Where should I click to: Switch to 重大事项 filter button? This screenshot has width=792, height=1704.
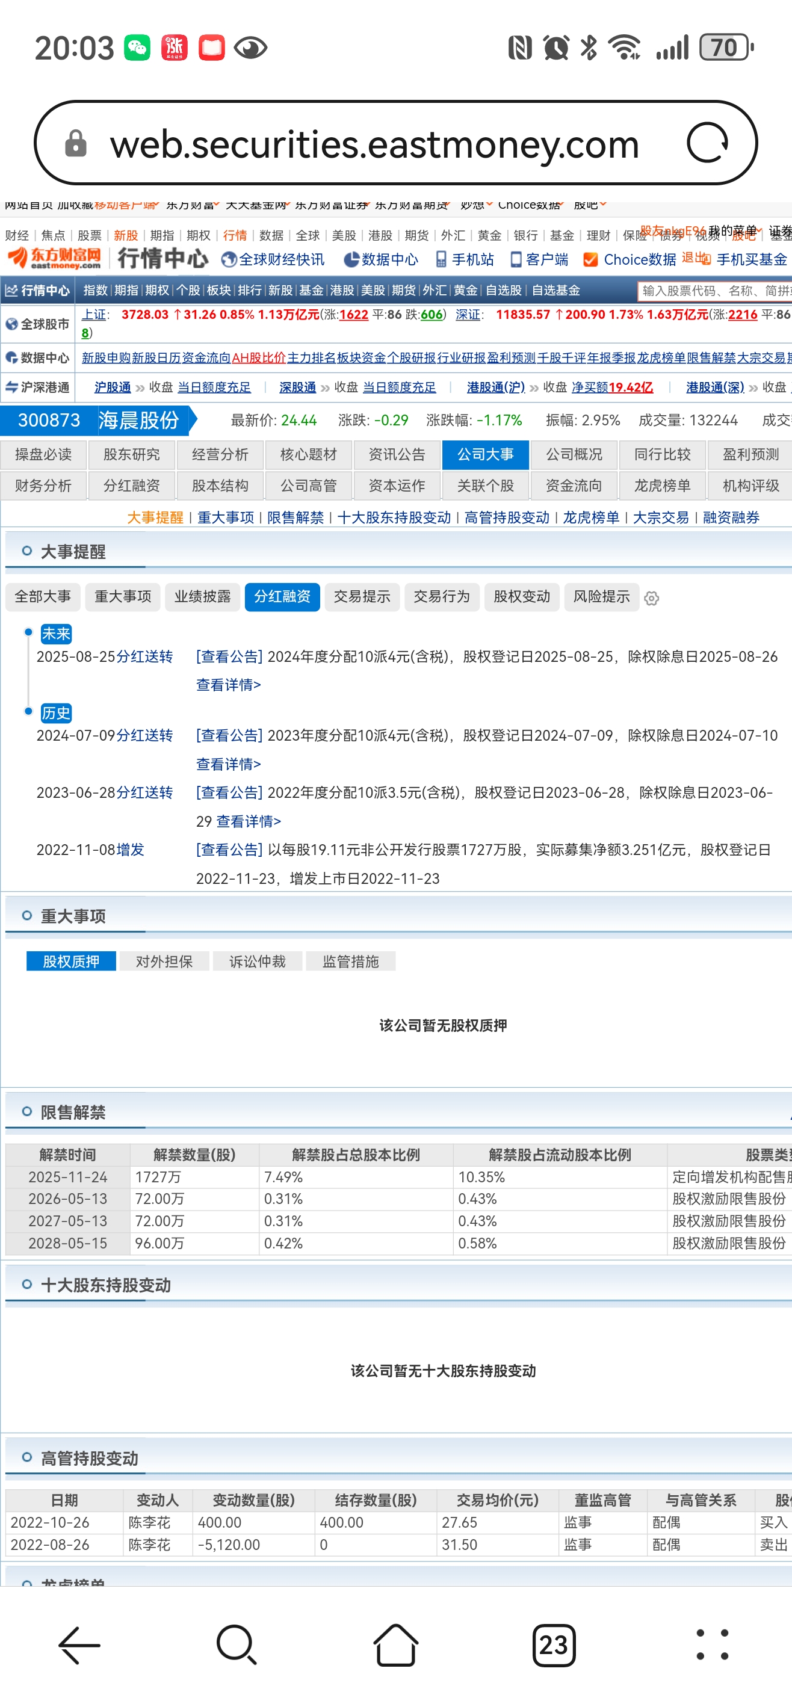point(123,597)
